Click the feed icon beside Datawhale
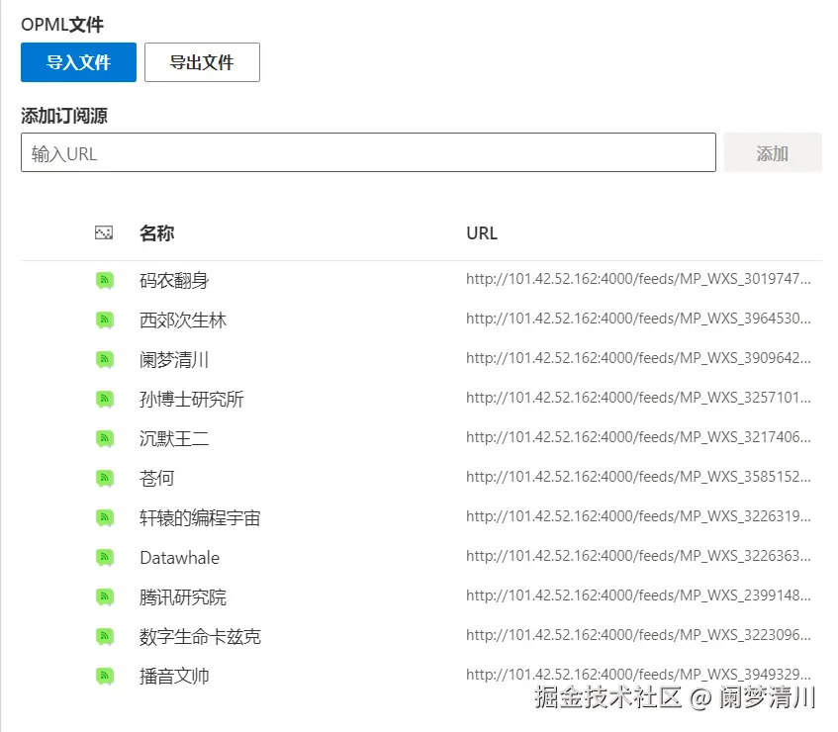838x732 pixels. point(105,557)
